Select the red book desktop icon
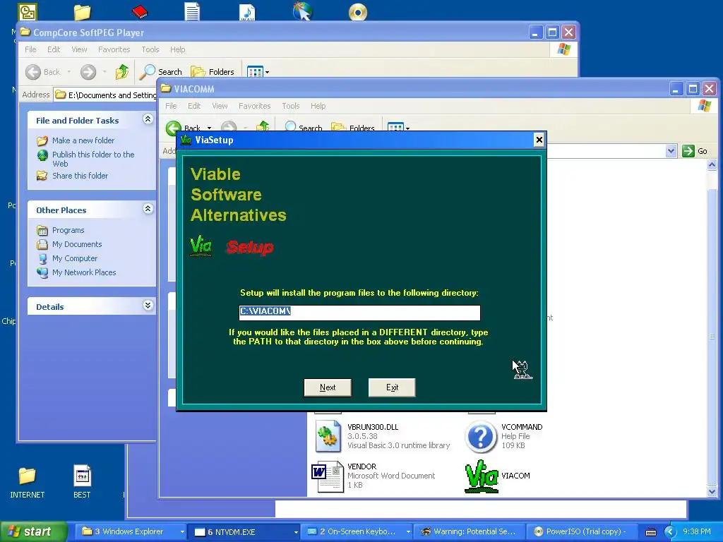The height and width of the screenshot is (542, 723). tap(139, 11)
